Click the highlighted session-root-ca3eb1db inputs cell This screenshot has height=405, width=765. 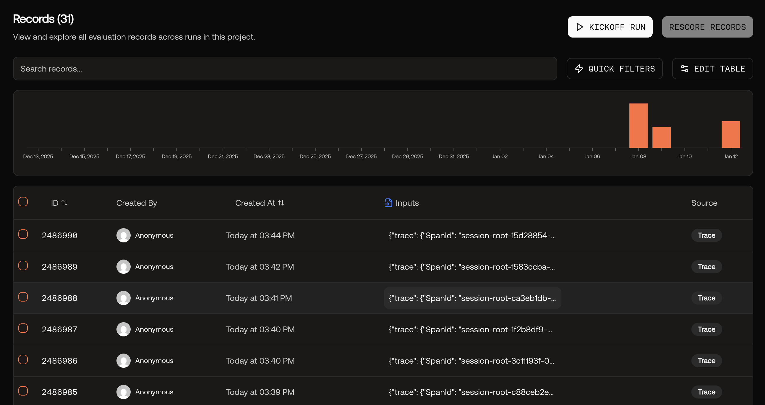pos(472,298)
